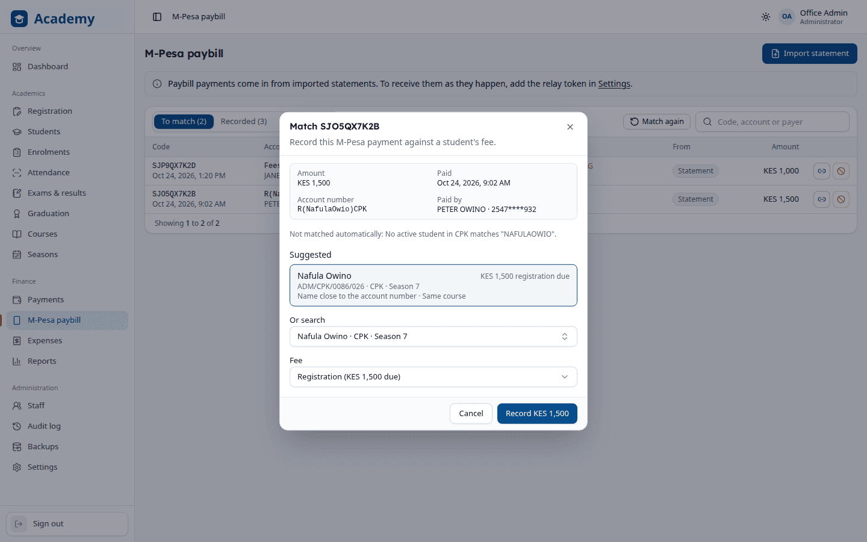Open the Office Admin profile avatar
This screenshot has width=867, height=542.
pyautogui.click(x=787, y=17)
